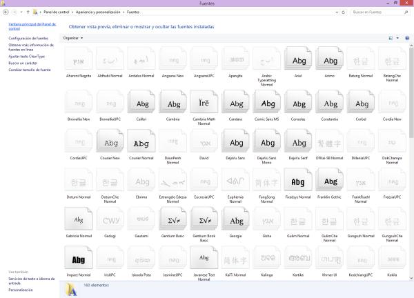Click the back navigation arrow

(6, 12)
